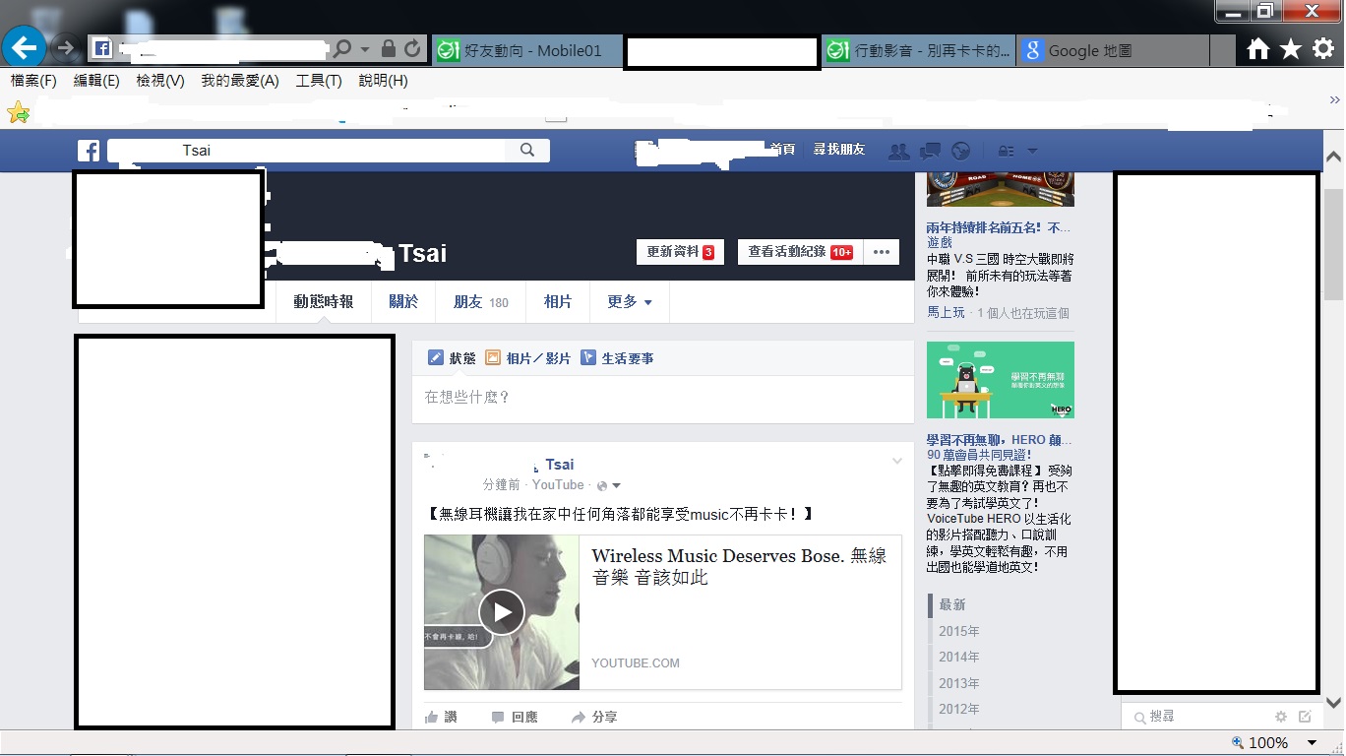Select the 關於 profile tab
This screenshot has width=1346, height=756.
[403, 302]
